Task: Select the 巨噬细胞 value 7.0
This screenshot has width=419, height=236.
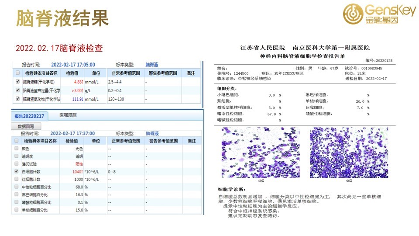Action: (x=360, y=108)
